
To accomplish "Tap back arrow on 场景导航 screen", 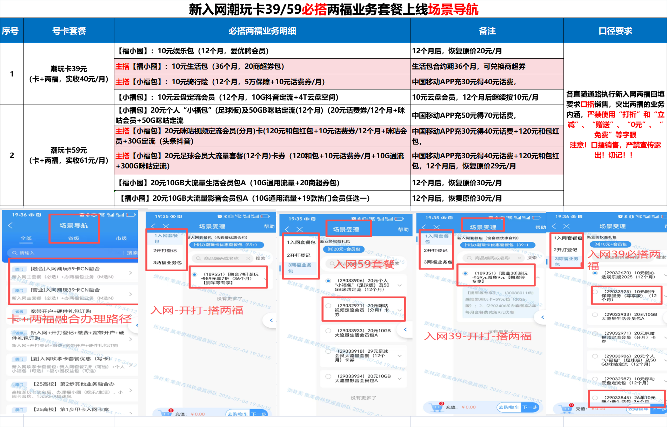I will 10,225.
